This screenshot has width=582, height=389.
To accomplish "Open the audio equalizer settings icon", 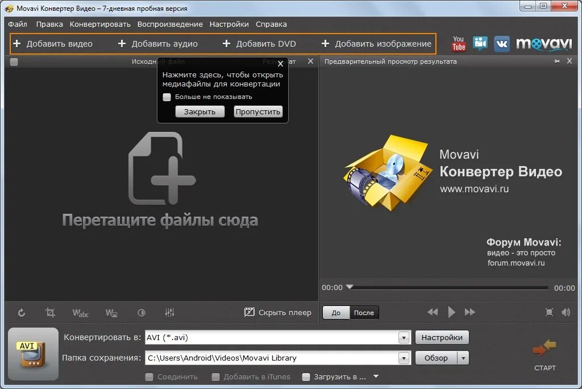I will 169,312.
